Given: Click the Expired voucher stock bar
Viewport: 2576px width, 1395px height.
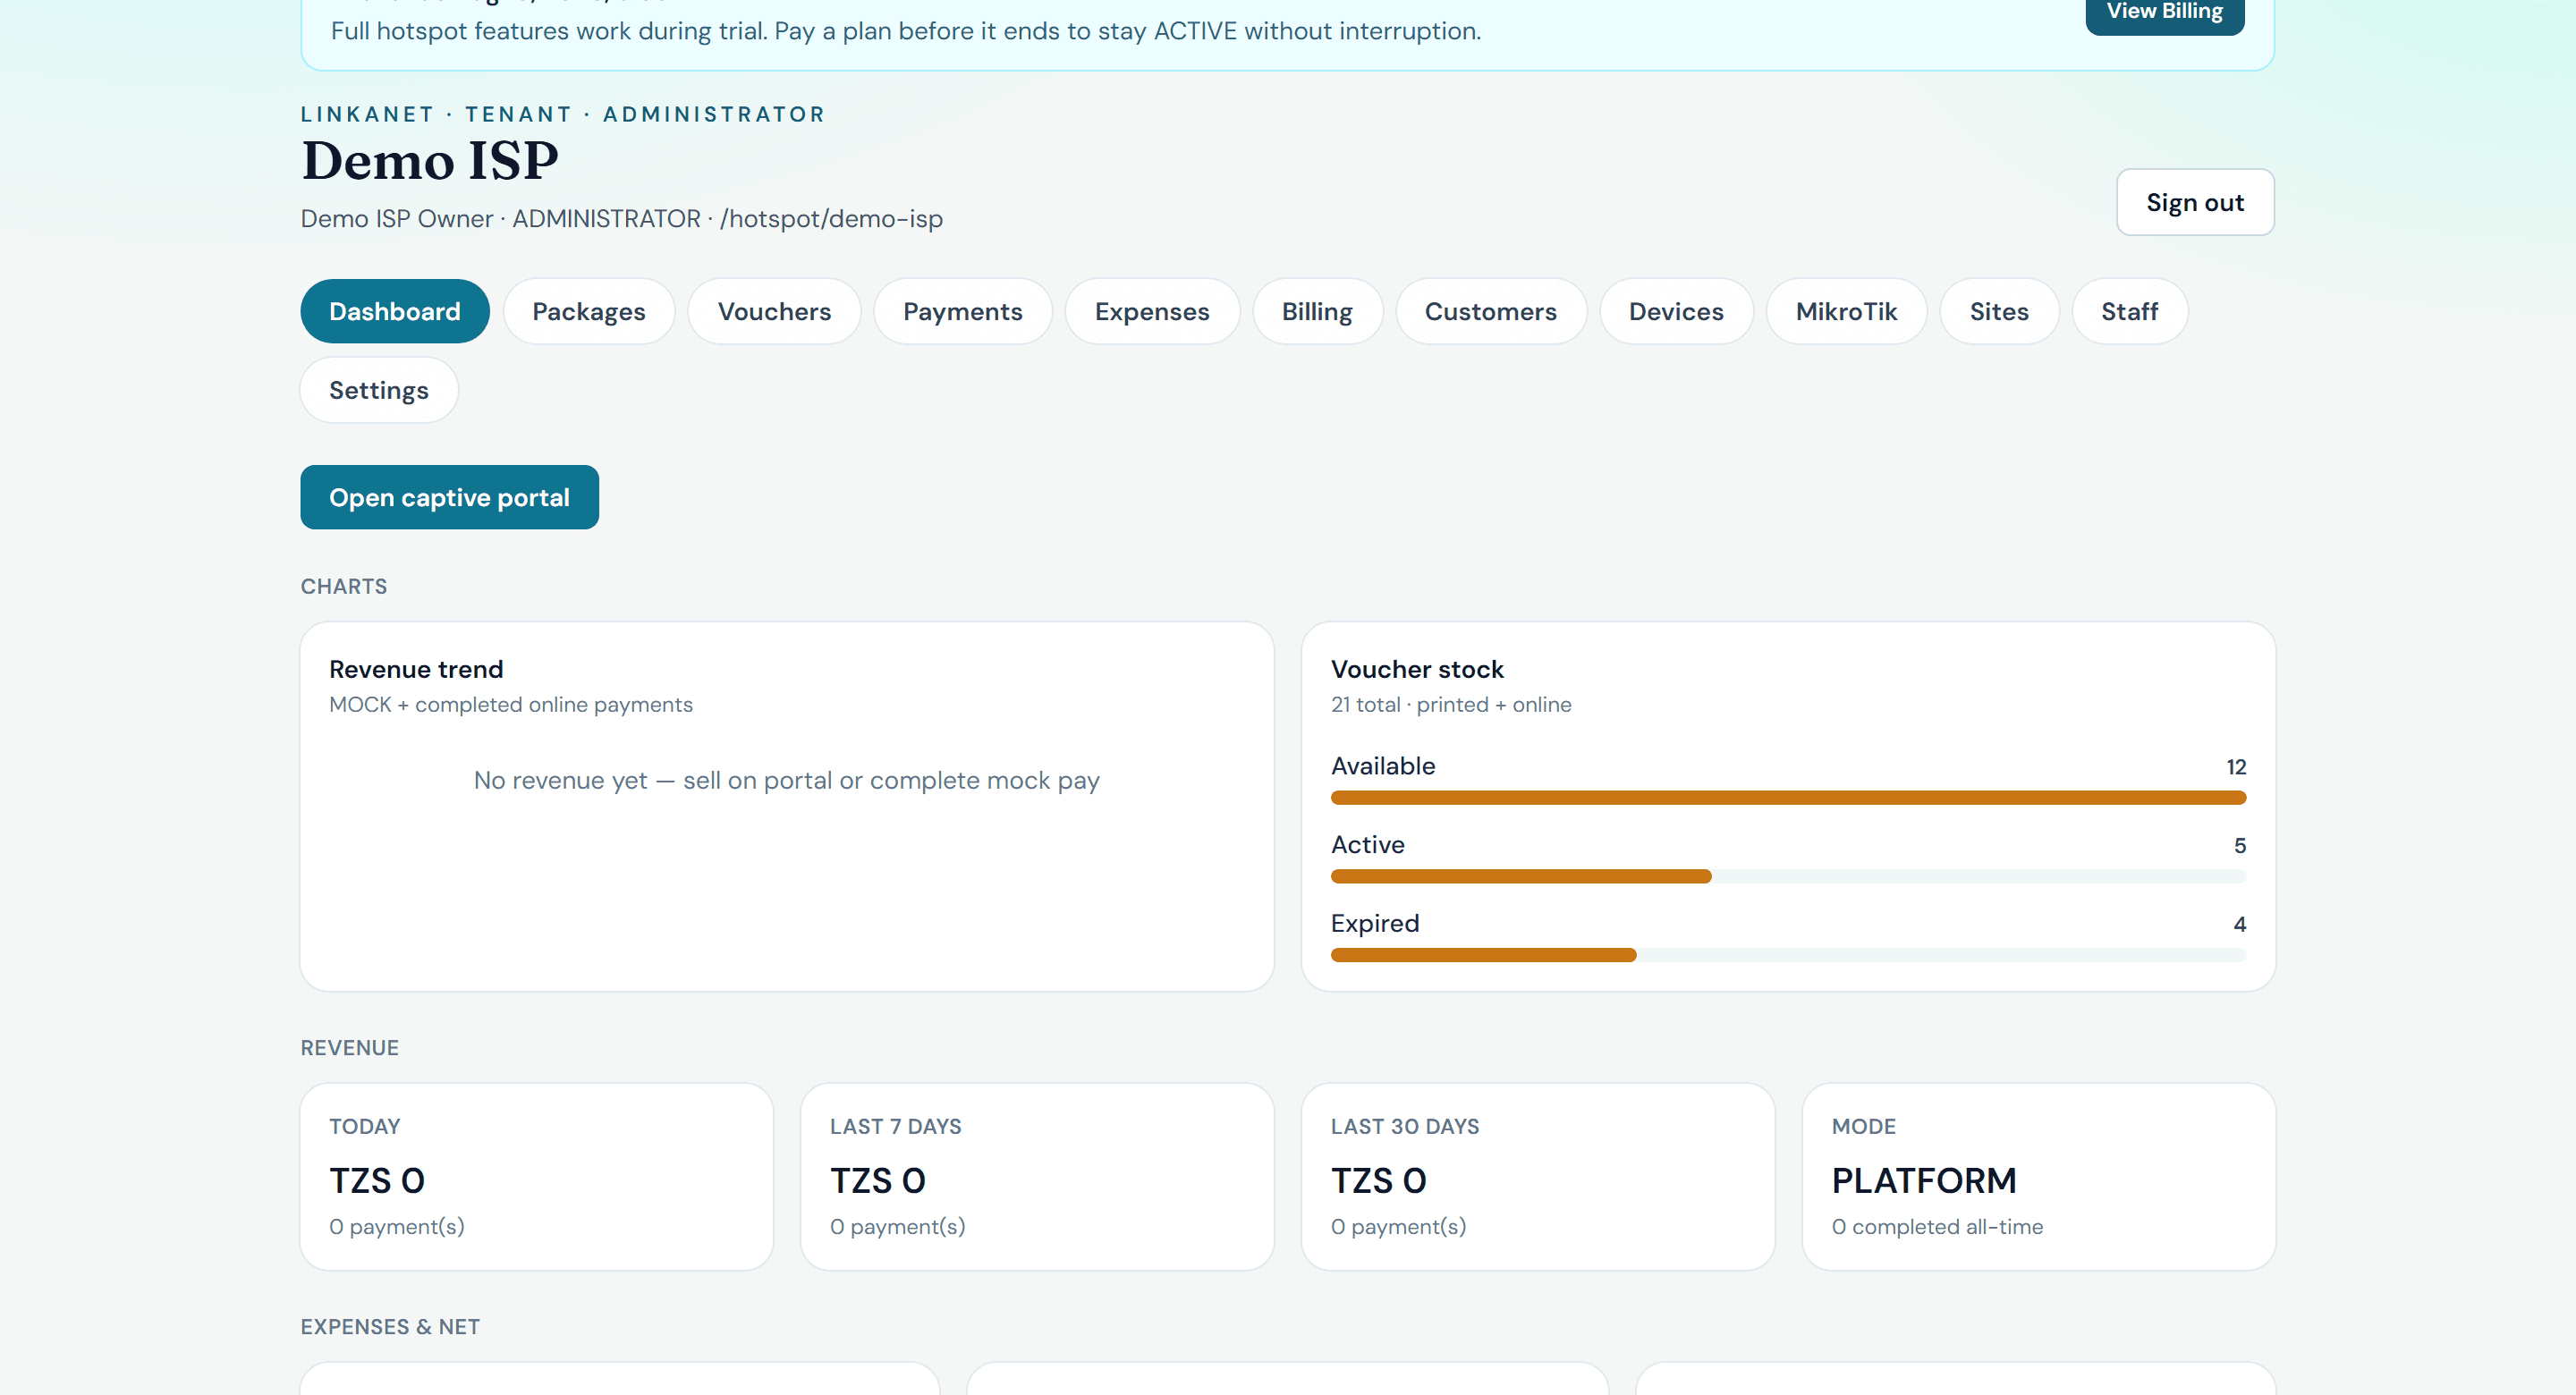Looking at the screenshot, I should (x=1788, y=955).
